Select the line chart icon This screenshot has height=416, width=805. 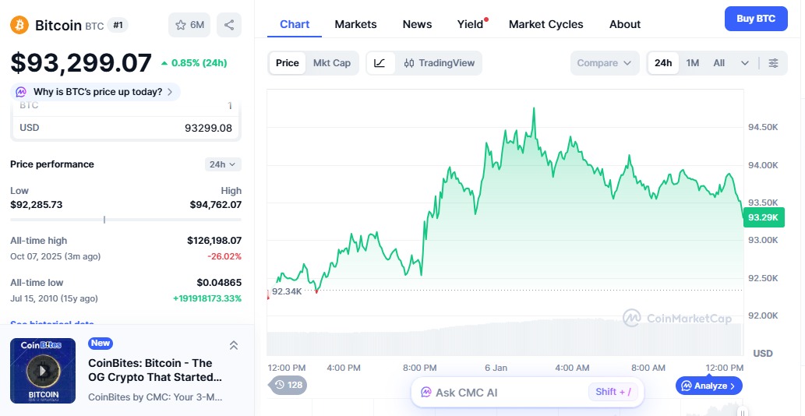click(380, 63)
